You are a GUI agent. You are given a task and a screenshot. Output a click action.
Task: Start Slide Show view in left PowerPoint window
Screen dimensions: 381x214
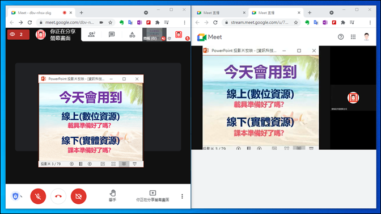click(134, 164)
